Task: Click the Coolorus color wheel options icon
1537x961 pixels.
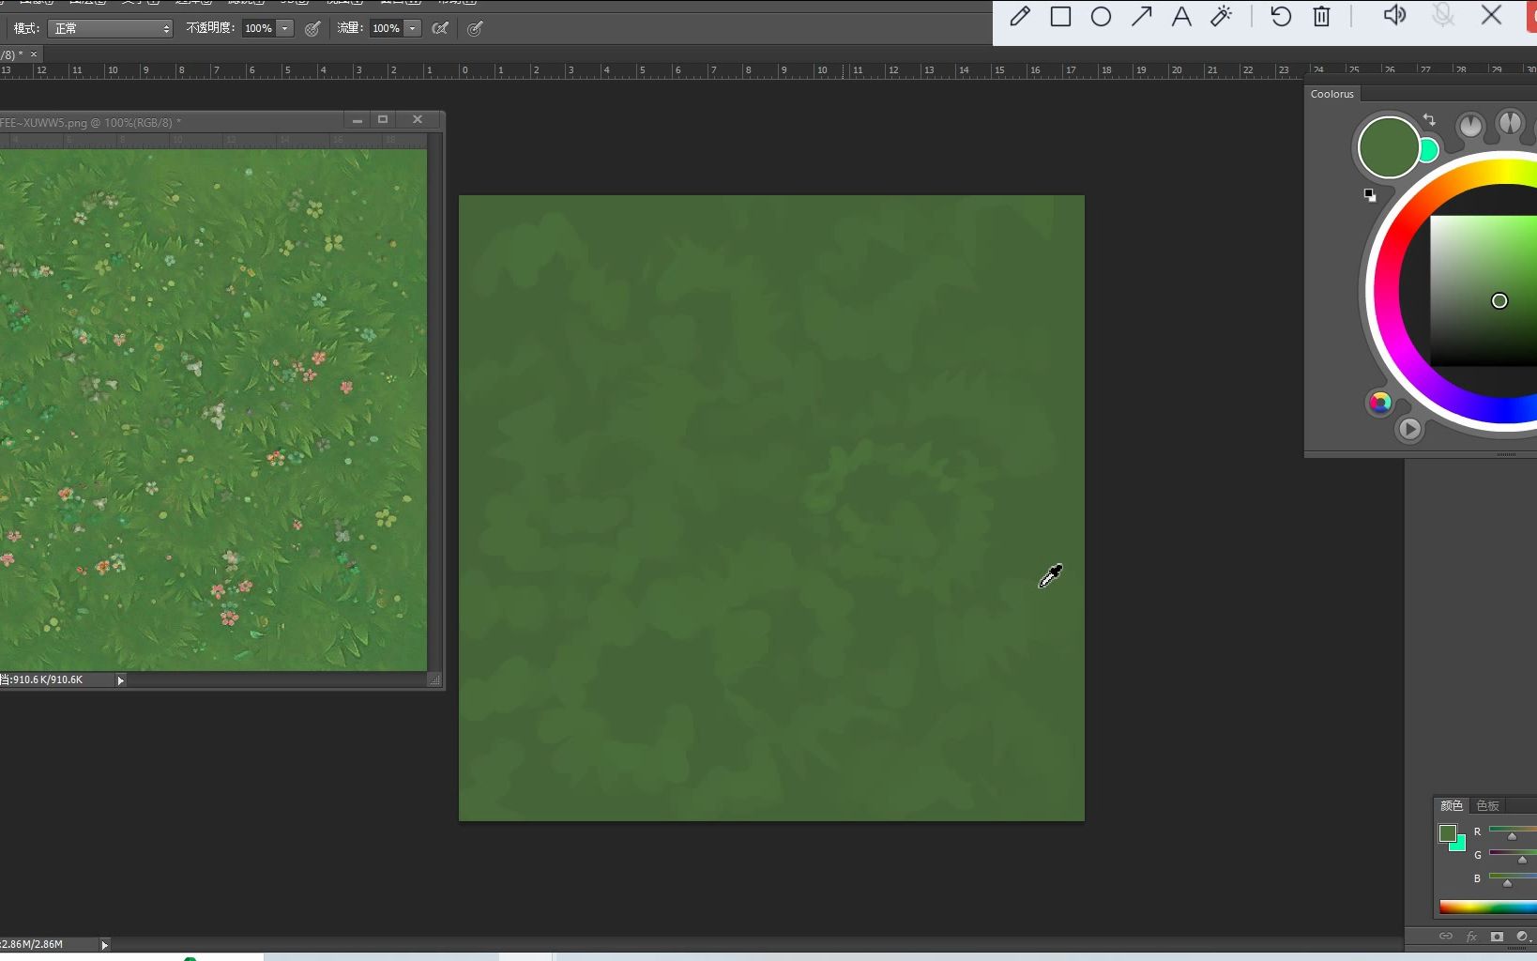Action: click(1379, 403)
